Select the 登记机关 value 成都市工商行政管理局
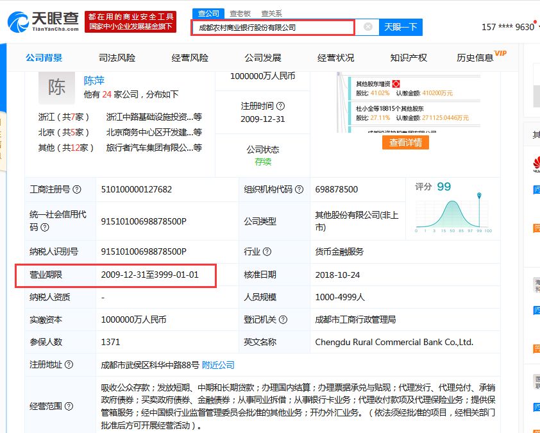540x433 pixels. [355, 319]
